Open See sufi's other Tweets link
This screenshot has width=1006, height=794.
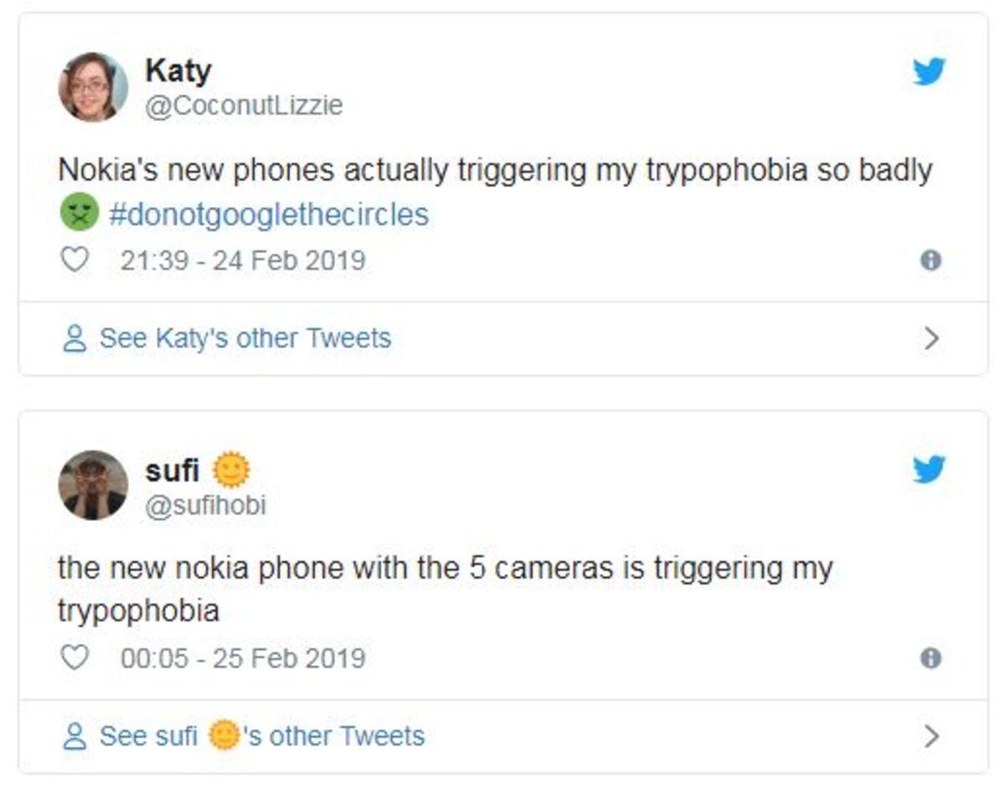pyautogui.click(x=262, y=736)
